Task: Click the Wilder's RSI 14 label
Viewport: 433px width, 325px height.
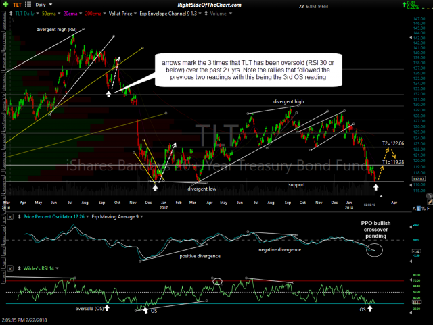Action: point(39,268)
